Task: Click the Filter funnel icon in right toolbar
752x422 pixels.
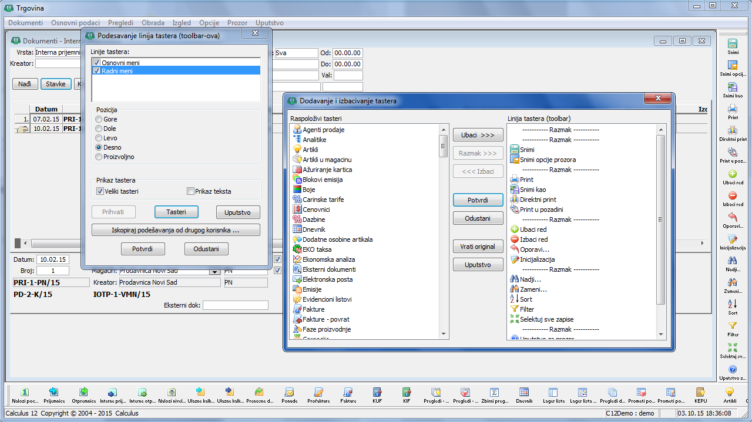Action: click(x=733, y=326)
